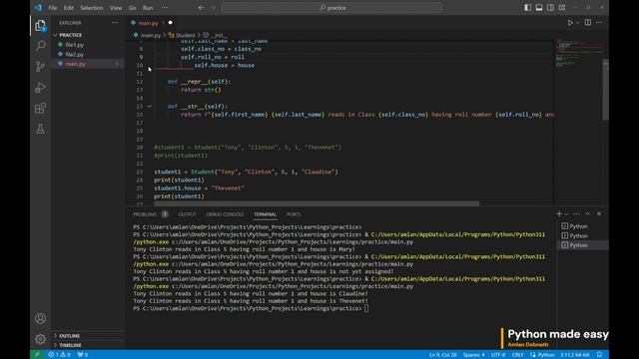
Task: Click the Run Python File play button
Action: click(570, 23)
